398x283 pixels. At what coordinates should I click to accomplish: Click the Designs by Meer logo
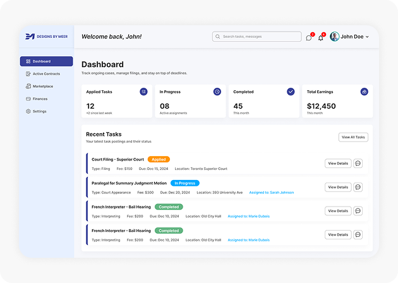click(x=47, y=37)
